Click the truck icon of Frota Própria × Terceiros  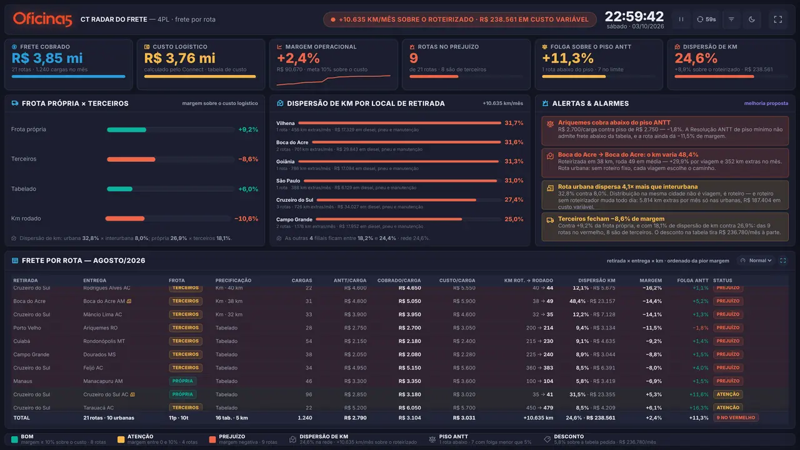(15, 103)
